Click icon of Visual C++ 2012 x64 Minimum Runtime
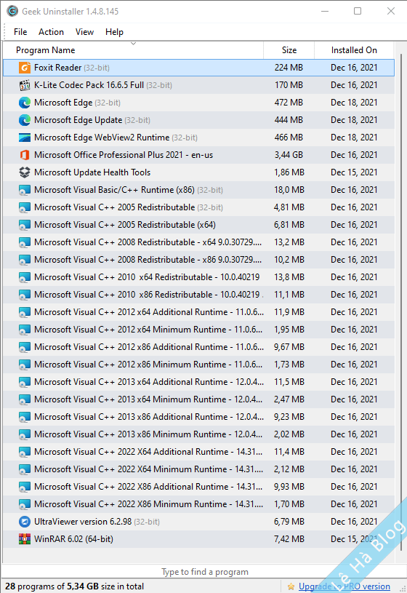The image size is (407, 593). [x=25, y=330]
